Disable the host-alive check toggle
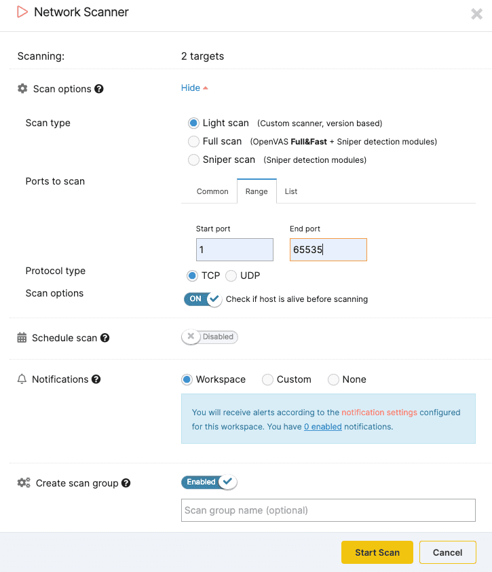This screenshot has height=572, width=492. pyautogui.click(x=202, y=299)
